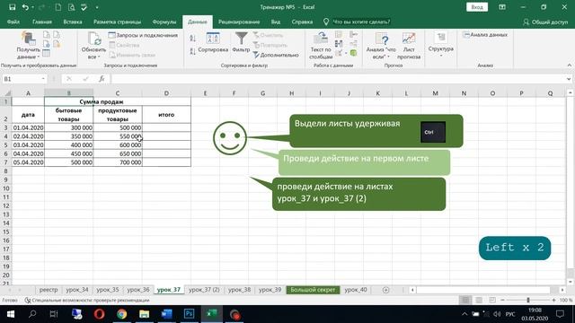Select the итого header cell
The width and height of the screenshot is (575, 323).
(x=166, y=115)
